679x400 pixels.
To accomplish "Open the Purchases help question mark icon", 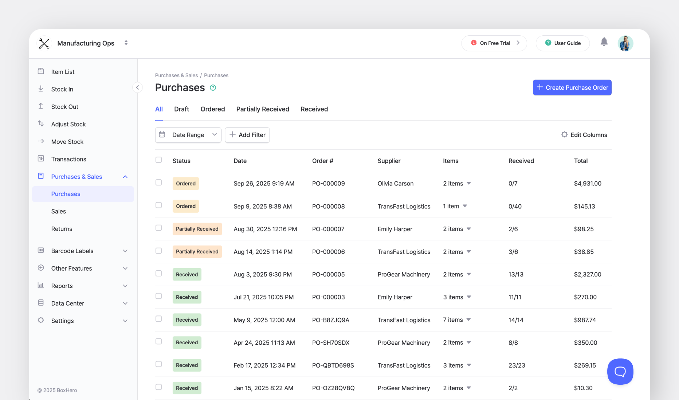I will 213,87.
